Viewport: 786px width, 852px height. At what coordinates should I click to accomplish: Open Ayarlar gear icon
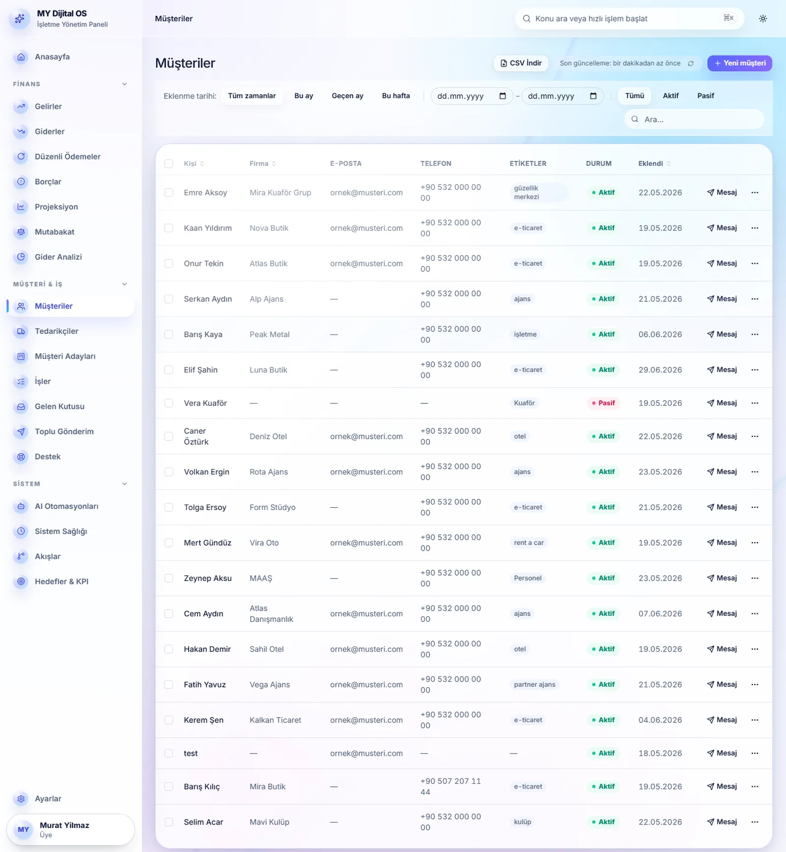pyautogui.click(x=21, y=799)
